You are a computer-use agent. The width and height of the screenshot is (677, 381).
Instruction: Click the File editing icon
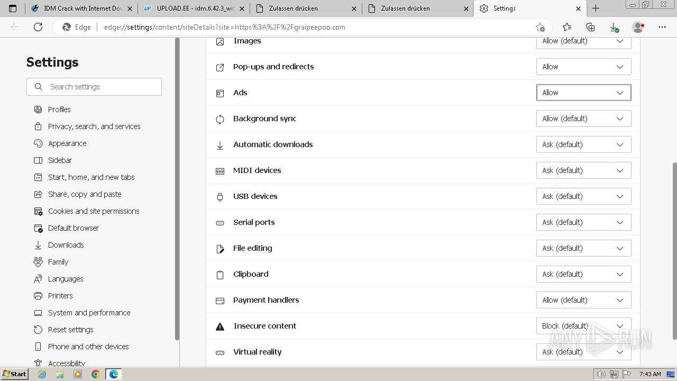[x=220, y=249]
